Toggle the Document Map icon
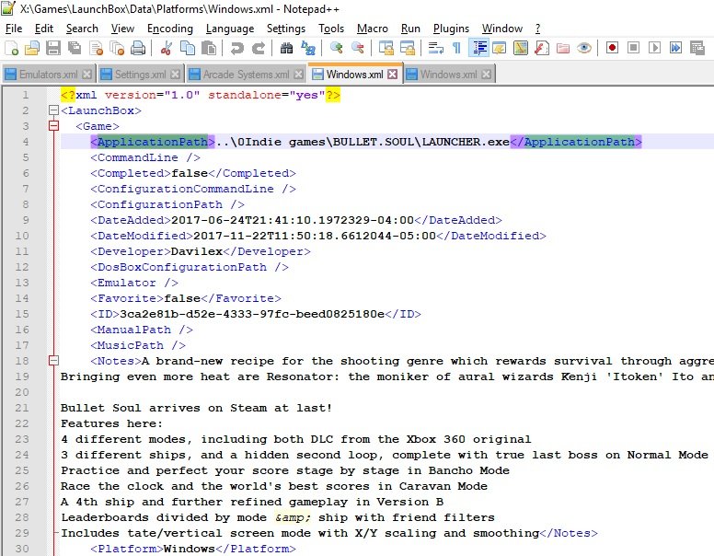This screenshot has height=556, width=714. pos(521,48)
